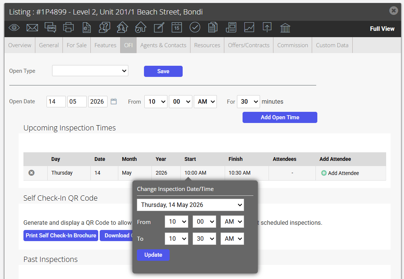Screen dimensions: 404x279
Task: Click the checkmark circle icon
Action: (195, 27)
